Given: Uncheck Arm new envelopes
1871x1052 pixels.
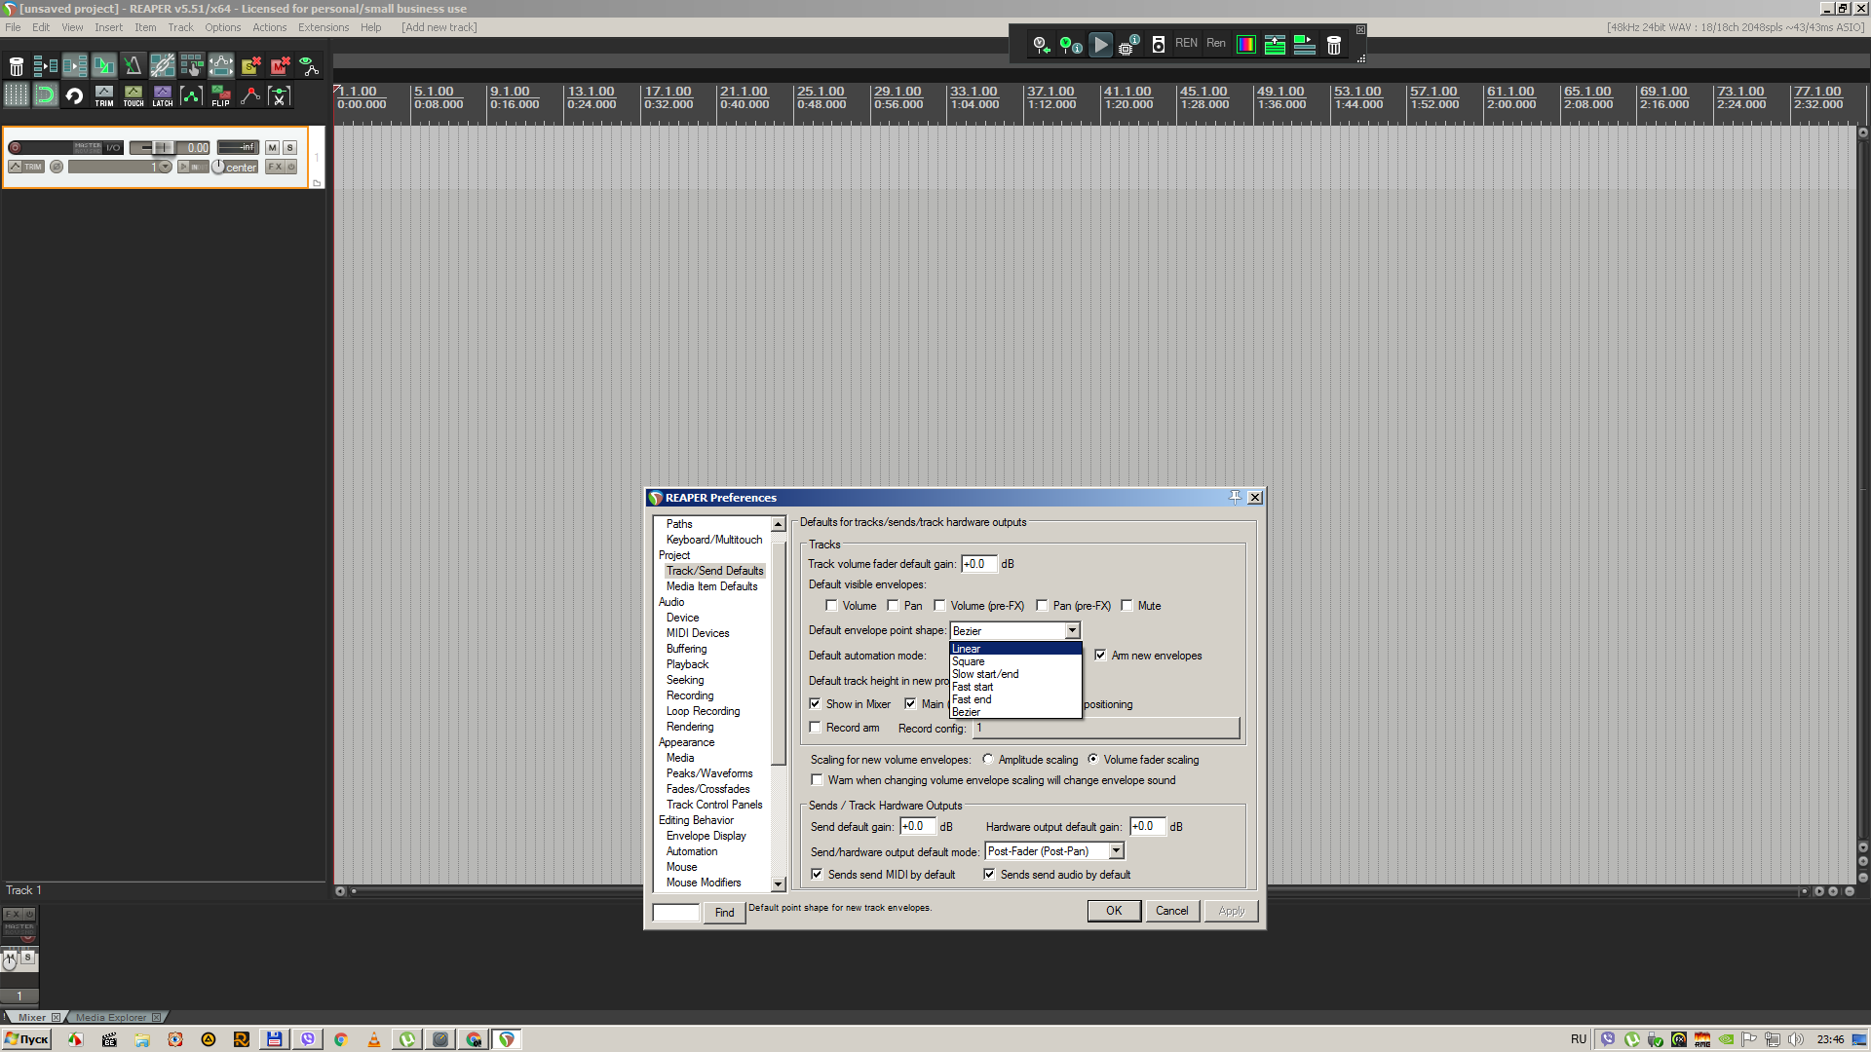Looking at the screenshot, I should pyautogui.click(x=1100, y=656).
